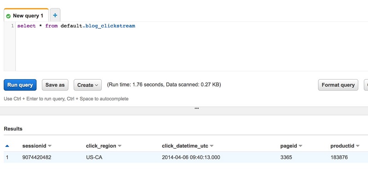The width and height of the screenshot is (368, 173).
Task: Click inside the SQL query editor
Action: [191, 46]
